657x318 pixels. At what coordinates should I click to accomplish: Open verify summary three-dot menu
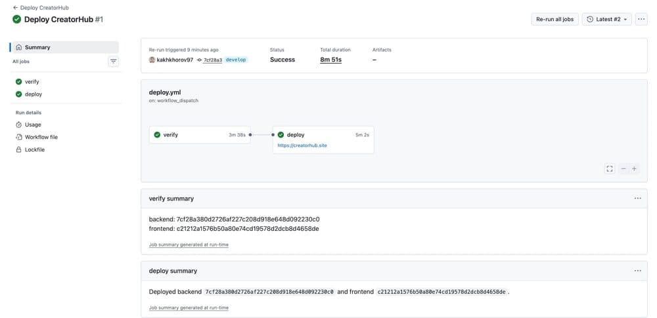[638, 198]
